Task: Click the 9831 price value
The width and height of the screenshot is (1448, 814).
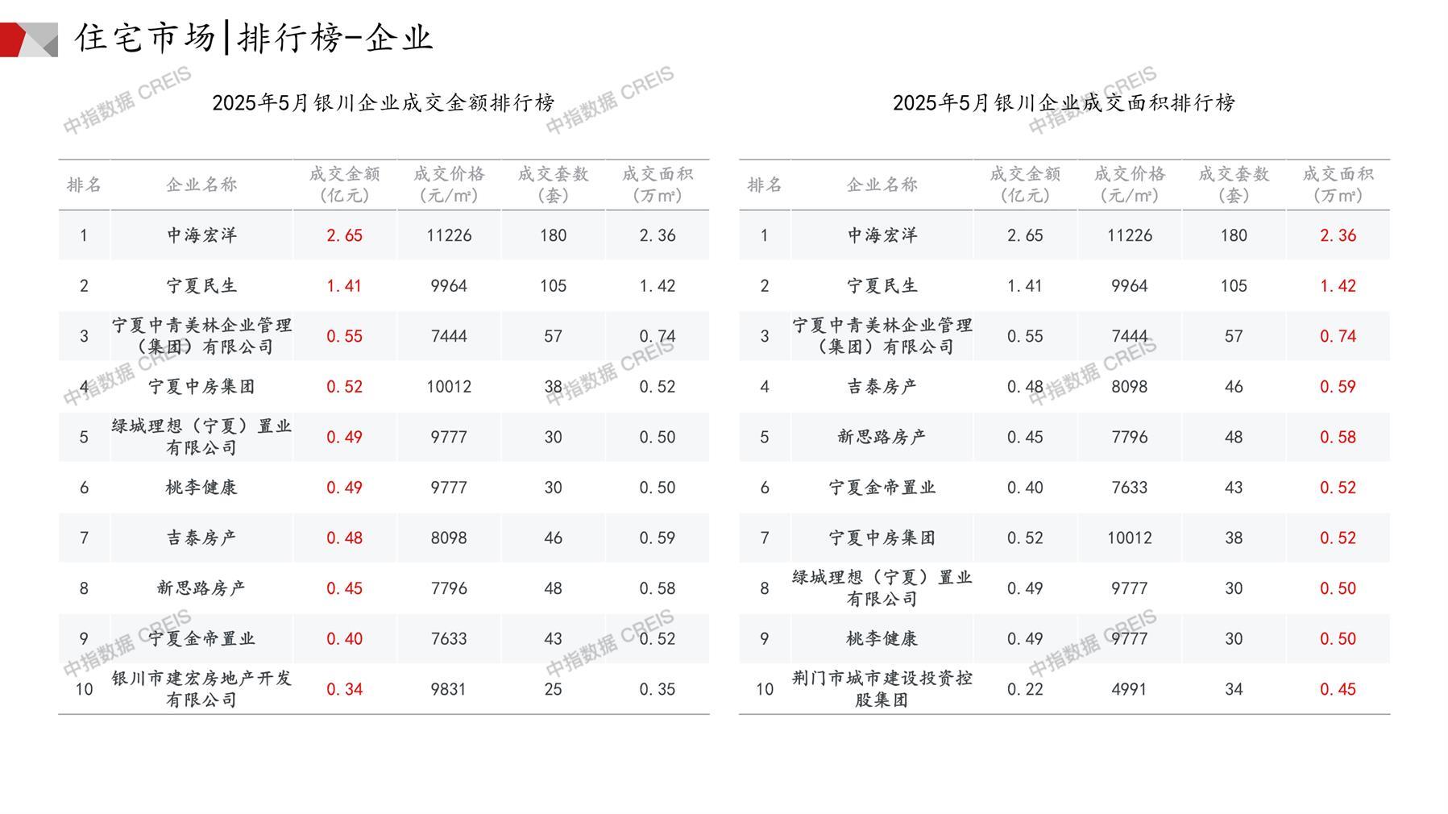Action: coord(448,689)
